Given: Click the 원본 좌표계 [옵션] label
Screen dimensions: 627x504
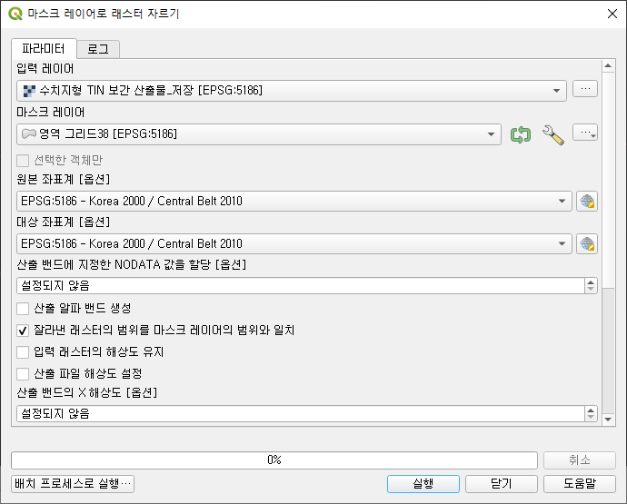Looking at the screenshot, I should [x=64, y=179].
